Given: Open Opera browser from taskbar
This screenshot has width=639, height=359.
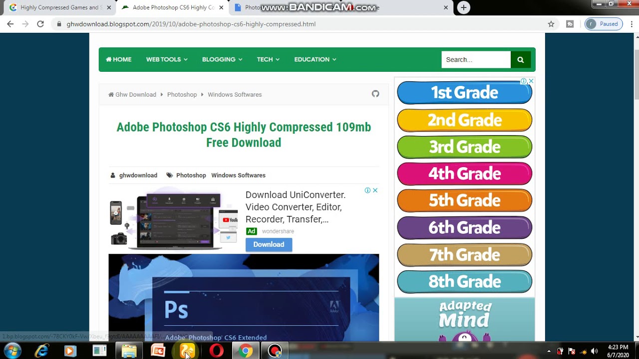Looking at the screenshot, I should pyautogui.click(x=216, y=351).
